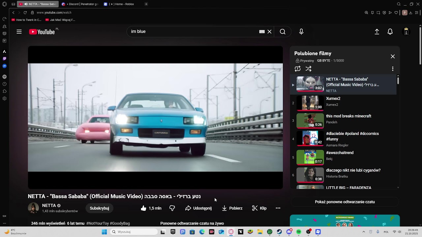
Task: Open Twitch in the Opera sidebar
Action: 4,59
